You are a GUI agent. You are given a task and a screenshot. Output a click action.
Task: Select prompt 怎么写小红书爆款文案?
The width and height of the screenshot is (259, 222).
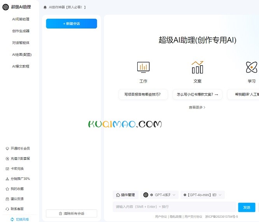198,94
